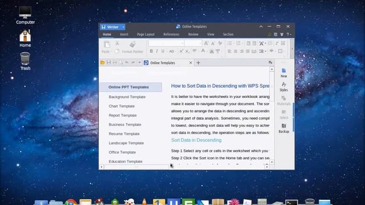Viewport: 365px width, 205px height.
Task: Click the borders icon in ribbon
Action: [x=280, y=51]
